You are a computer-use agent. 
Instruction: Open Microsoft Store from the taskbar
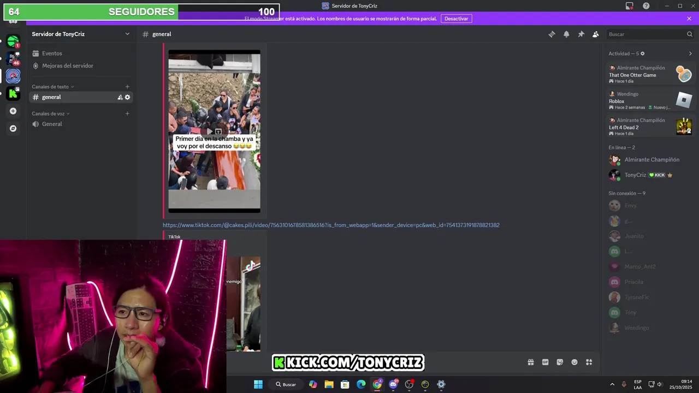[345, 384]
